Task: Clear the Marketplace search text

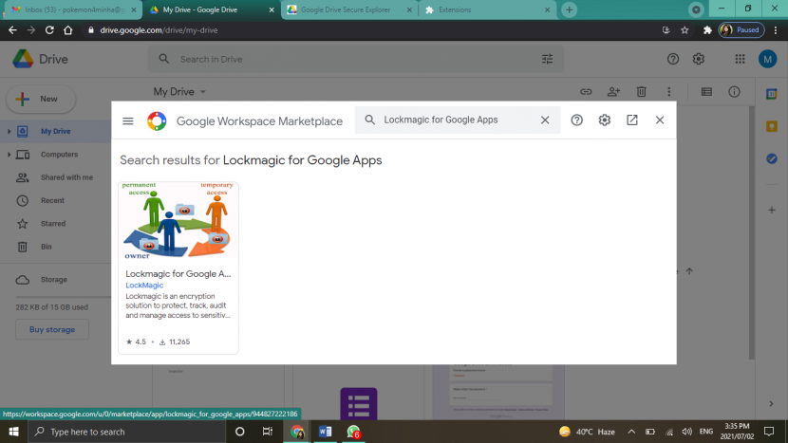Action: 545,120
